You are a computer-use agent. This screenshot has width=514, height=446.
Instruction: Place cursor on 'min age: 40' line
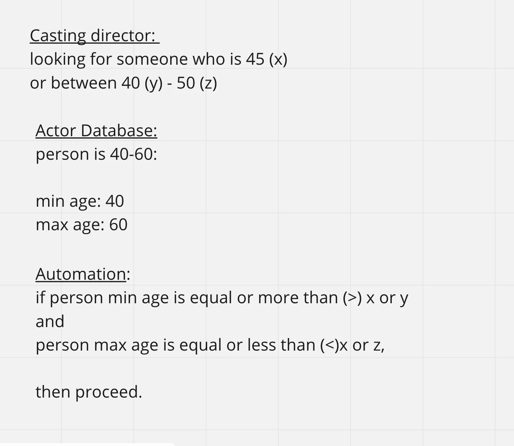tap(80, 201)
